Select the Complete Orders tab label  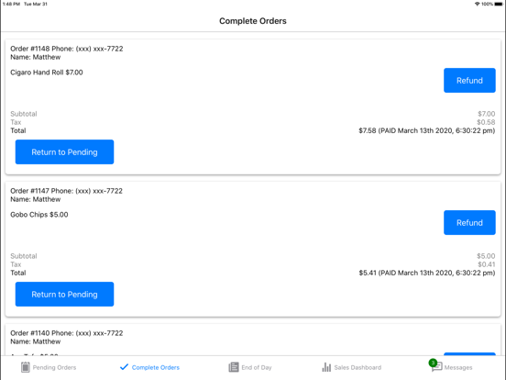(x=156, y=367)
